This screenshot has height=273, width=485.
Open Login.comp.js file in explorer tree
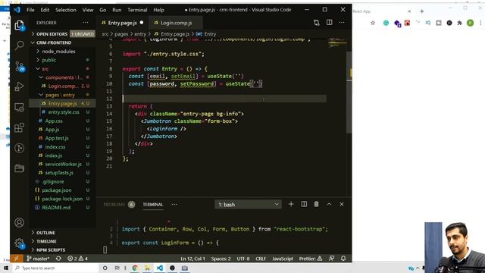tap(63, 86)
